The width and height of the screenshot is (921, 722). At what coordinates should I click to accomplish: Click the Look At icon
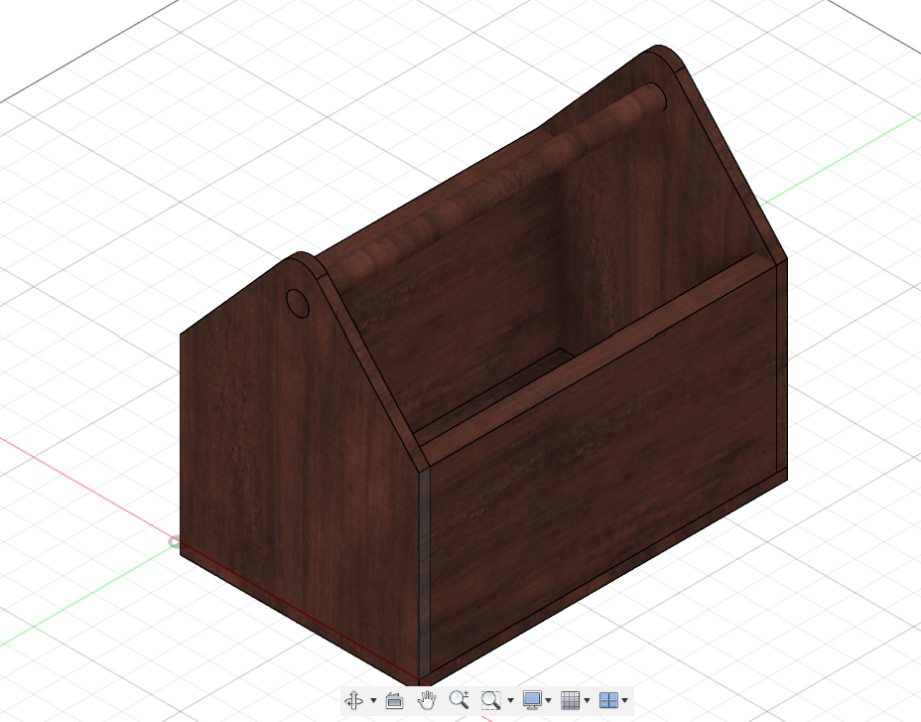[393, 700]
